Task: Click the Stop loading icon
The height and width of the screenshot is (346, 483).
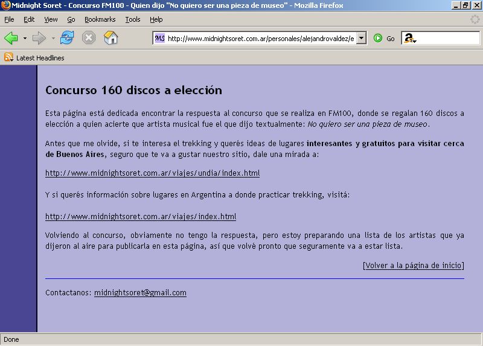Action: 89,38
